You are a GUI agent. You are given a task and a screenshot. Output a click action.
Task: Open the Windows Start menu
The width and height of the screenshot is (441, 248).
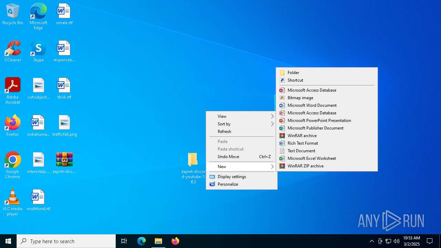tap(8, 241)
